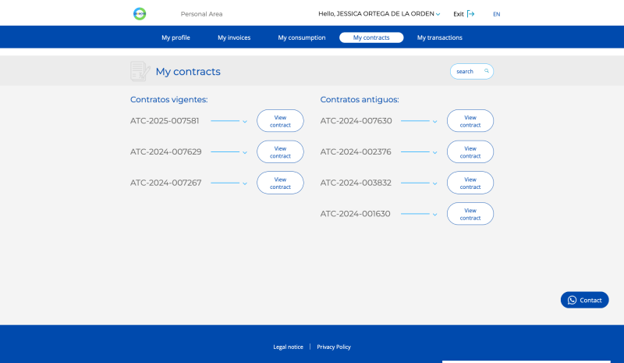Click the Personal Area label
Image resolution: width=624 pixels, height=363 pixels.
click(201, 14)
